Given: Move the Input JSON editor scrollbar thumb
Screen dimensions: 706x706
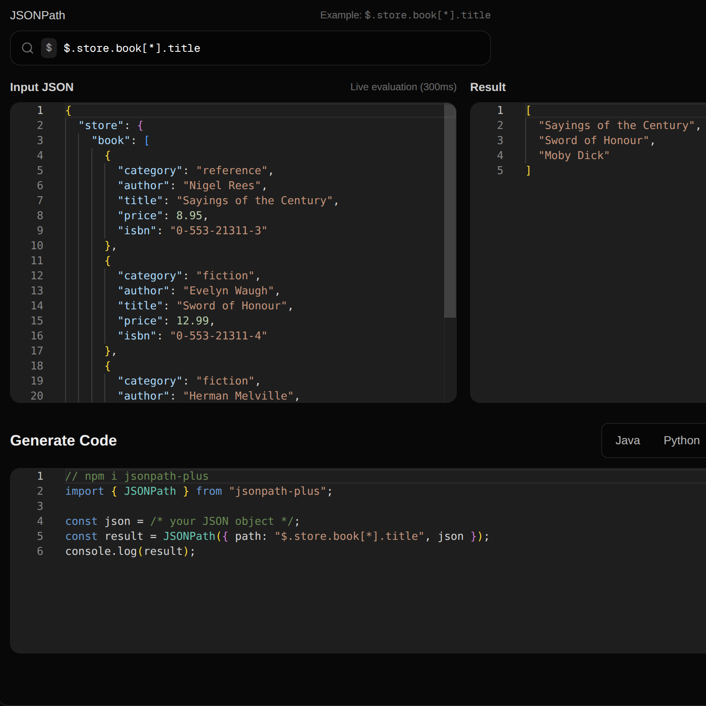Looking at the screenshot, I should point(450,211).
